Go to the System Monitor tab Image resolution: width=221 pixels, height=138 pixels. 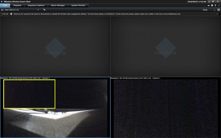point(78,6)
